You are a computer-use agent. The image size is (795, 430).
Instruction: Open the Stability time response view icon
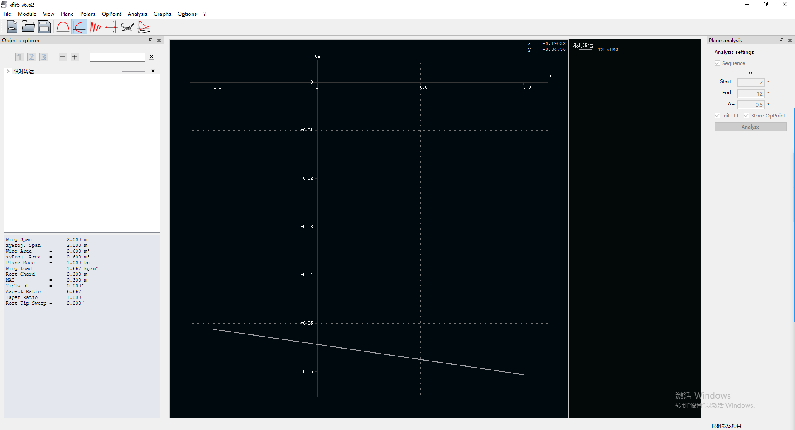[x=95, y=27]
